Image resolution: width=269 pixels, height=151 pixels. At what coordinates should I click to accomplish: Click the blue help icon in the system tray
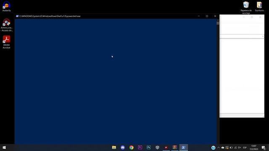tap(213, 148)
